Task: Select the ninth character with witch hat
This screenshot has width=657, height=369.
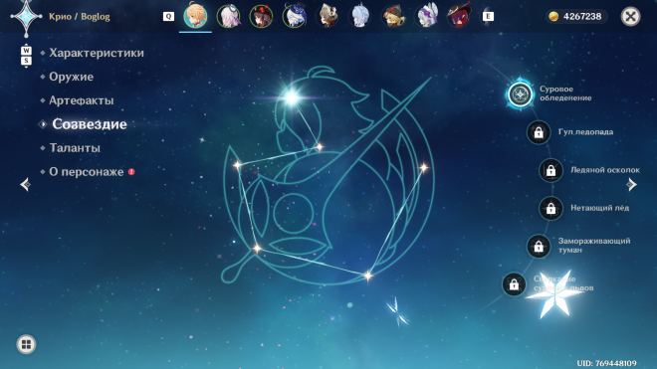Action: pos(459,16)
